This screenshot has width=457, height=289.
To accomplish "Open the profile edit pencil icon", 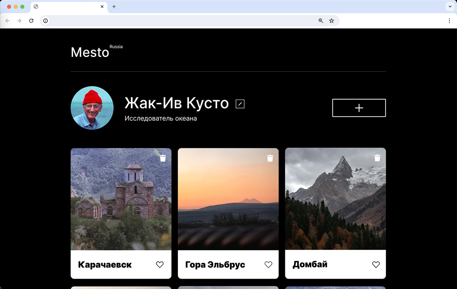I will click(x=240, y=104).
